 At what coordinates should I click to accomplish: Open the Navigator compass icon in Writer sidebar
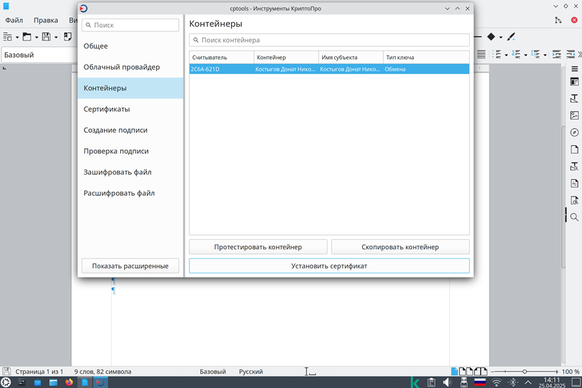click(x=575, y=133)
